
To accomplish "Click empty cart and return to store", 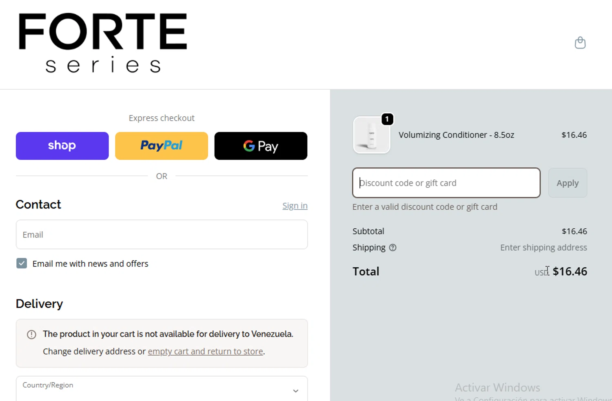I will point(205,351).
